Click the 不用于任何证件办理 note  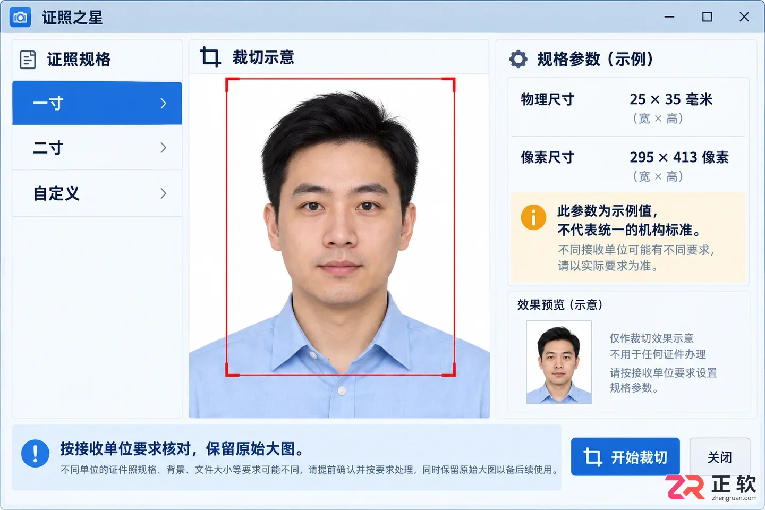point(658,354)
